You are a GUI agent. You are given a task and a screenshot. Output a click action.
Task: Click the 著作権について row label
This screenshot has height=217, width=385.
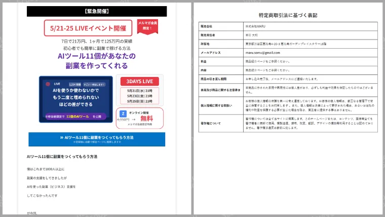click(x=211, y=122)
